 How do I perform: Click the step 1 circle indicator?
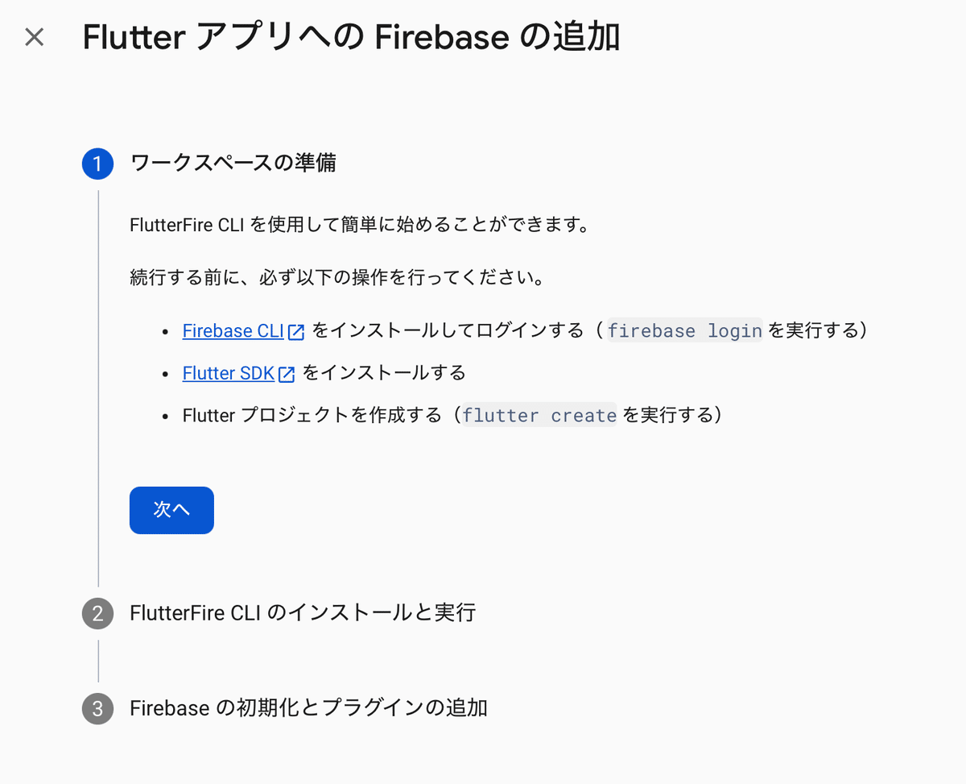(97, 164)
